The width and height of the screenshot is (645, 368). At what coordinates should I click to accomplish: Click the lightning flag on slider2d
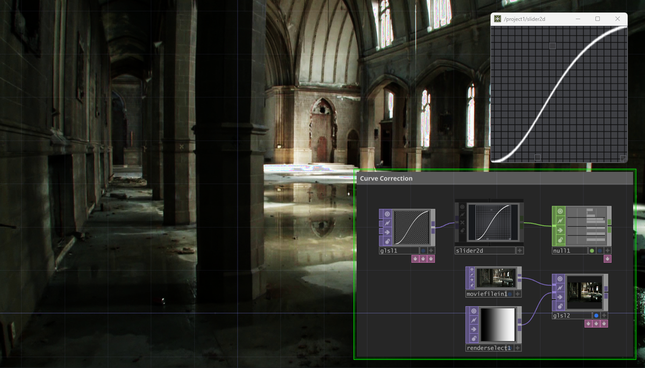(462, 214)
